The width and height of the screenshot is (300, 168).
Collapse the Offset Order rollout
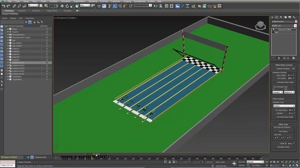pyautogui.click(x=284, y=125)
